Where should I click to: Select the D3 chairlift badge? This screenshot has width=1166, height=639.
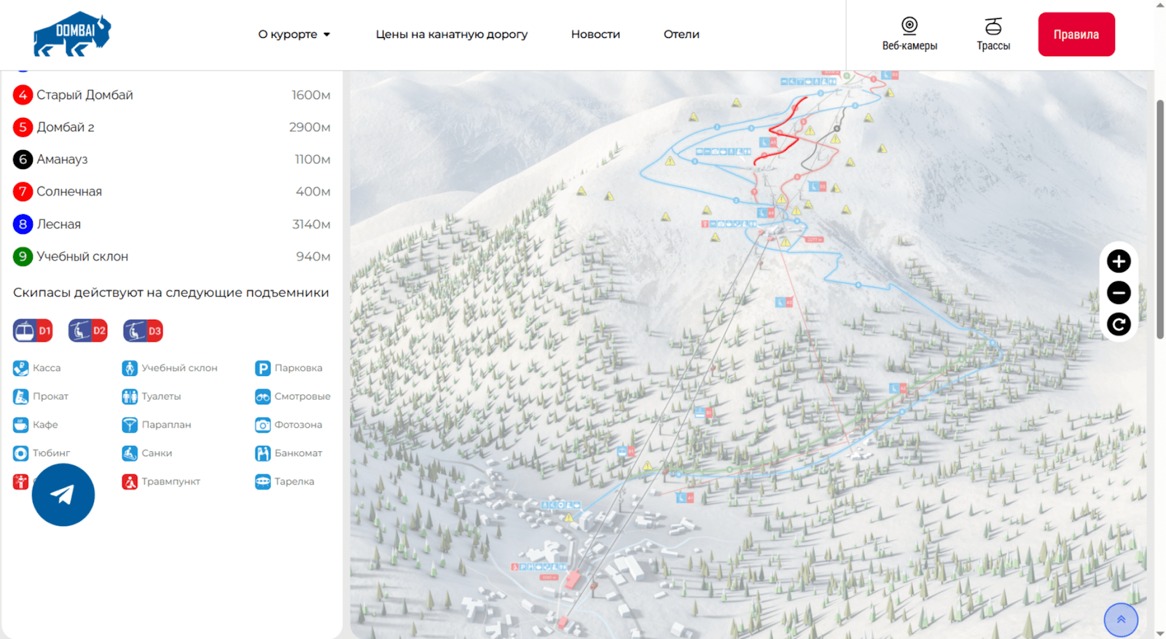(143, 331)
